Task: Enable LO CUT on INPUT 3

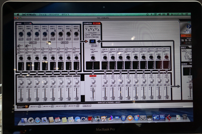Action: click(x=34, y=49)
